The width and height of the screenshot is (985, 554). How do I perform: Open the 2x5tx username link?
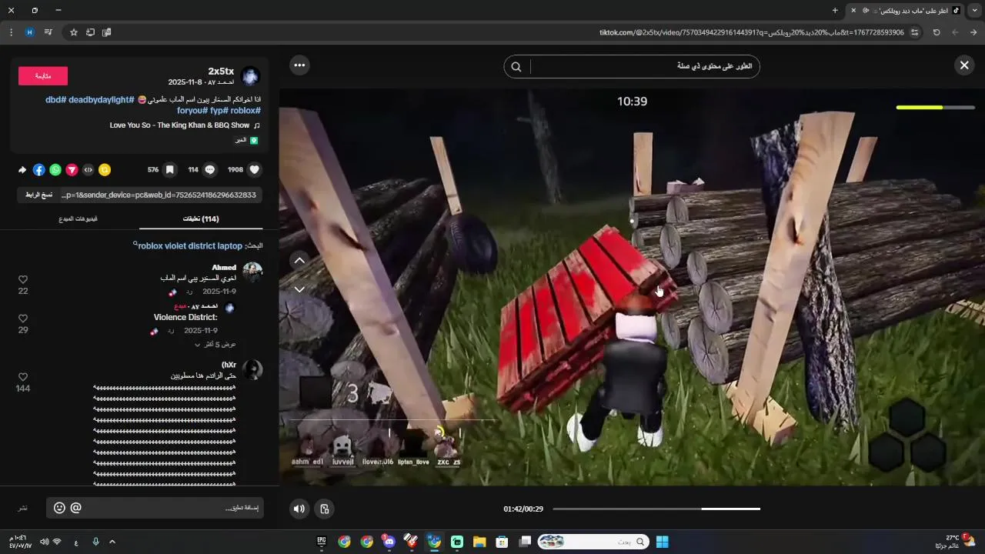pyautogui.click(x=221, y=71)
